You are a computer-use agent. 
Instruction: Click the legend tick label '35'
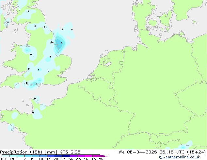(78, 159)
